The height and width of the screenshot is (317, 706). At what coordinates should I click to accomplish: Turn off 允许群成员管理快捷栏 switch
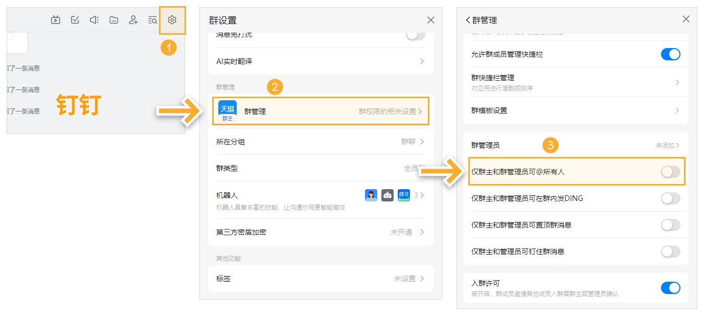670,54
